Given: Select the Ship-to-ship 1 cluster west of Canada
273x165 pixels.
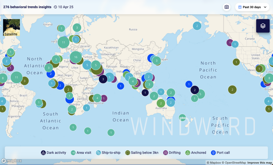Looking at the screenshot, I should coord(235,45).
